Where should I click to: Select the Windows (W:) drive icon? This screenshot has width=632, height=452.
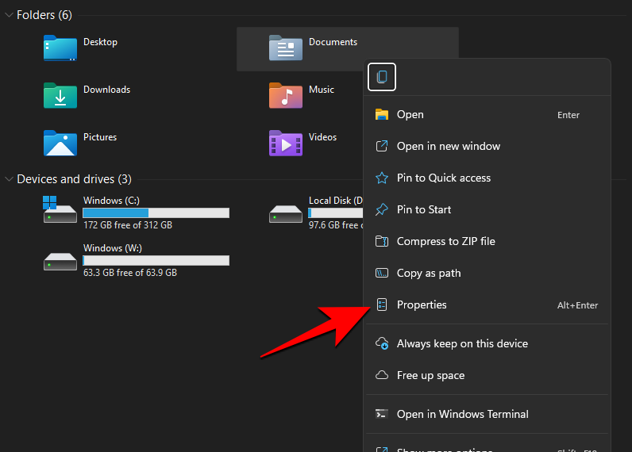[60, 262]
